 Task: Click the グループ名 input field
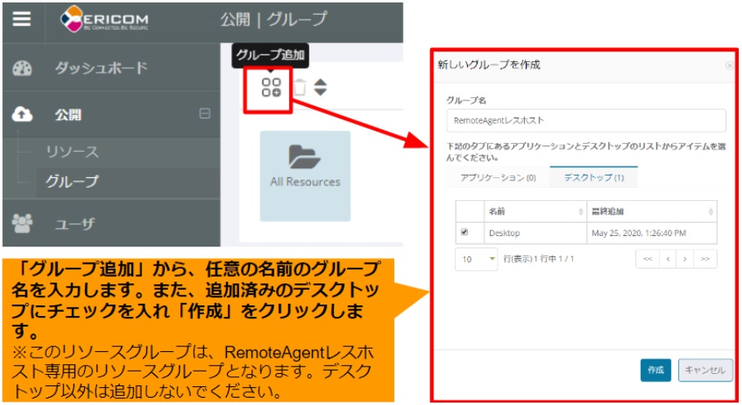[x=585, y=120]
